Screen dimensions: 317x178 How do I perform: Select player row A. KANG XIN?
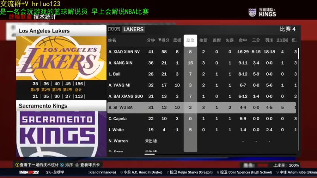tap(202, 63)
